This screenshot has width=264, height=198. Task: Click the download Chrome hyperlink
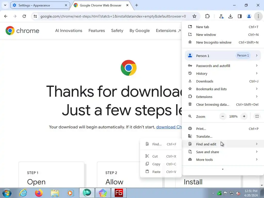(169, 127)
